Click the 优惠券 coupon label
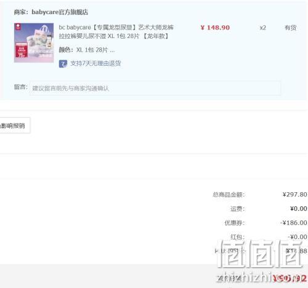This screenshot has width=308, height=288. [235, 223]
